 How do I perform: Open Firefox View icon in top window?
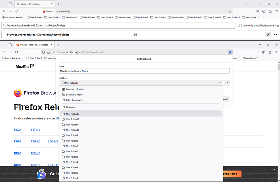coord(10,4)
